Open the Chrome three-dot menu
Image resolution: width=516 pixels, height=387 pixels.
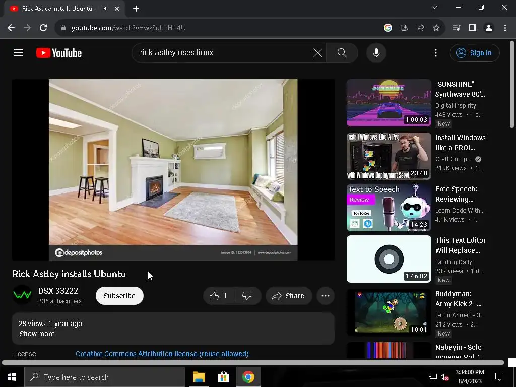(505, 28)
